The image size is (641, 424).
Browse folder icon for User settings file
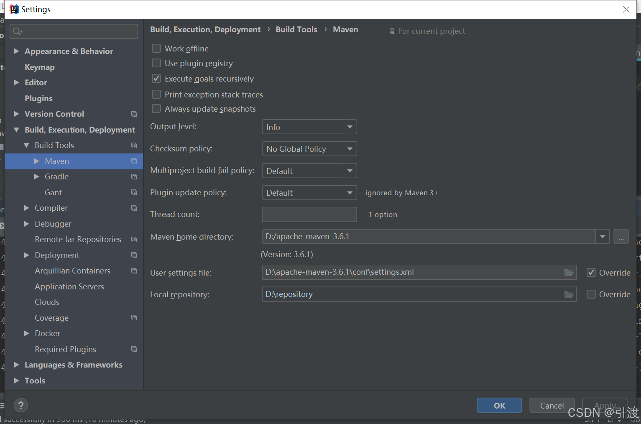coord(569,273)
